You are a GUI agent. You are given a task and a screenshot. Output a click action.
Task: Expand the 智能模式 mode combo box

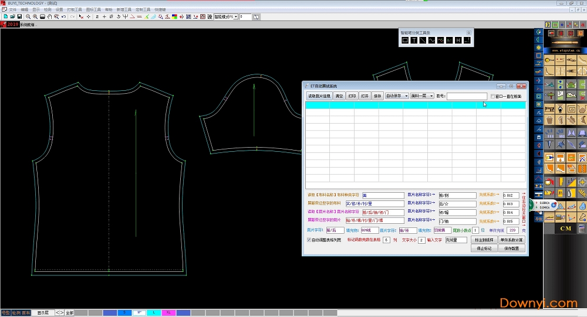point(235,17)
